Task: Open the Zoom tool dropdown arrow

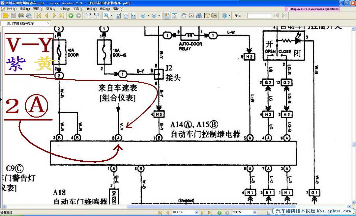Action: [111, 16]
